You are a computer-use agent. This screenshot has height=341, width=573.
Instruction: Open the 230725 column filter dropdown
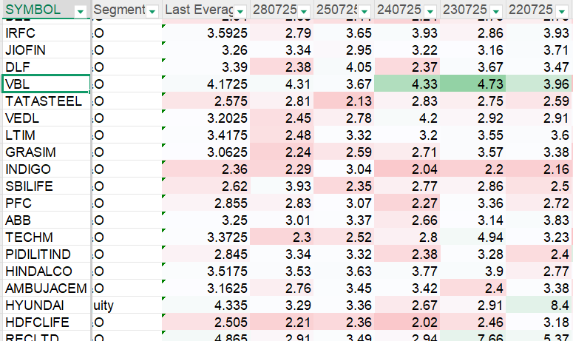click(496, 12)
